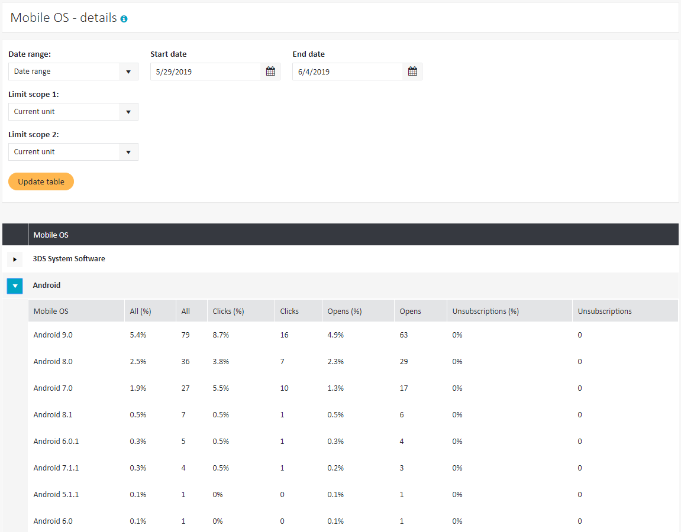The image size is (681, 532).
Task: Click the 3DS System Software label
Action: (69, 259)
